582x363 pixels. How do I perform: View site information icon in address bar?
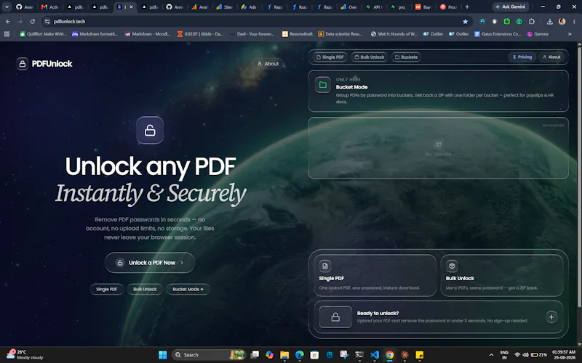coord(47,22)
